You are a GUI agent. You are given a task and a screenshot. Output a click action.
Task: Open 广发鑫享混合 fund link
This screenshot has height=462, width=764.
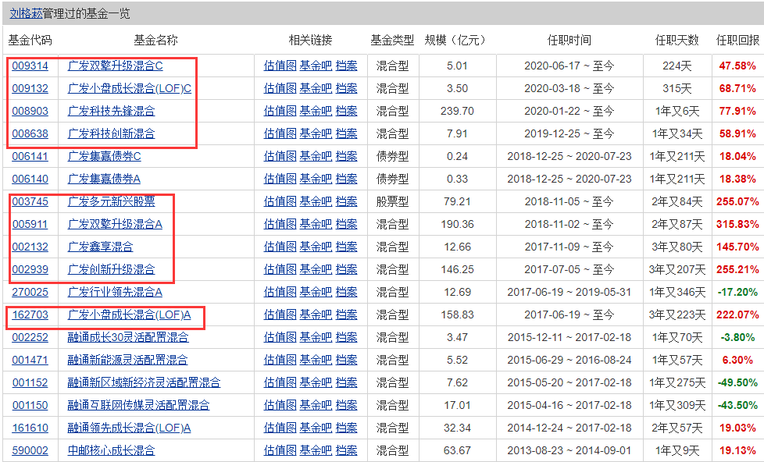(100, 247)
